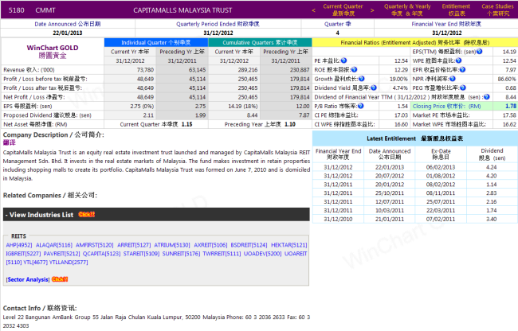Click closing price value 1.78

click(x=510, y=106)
